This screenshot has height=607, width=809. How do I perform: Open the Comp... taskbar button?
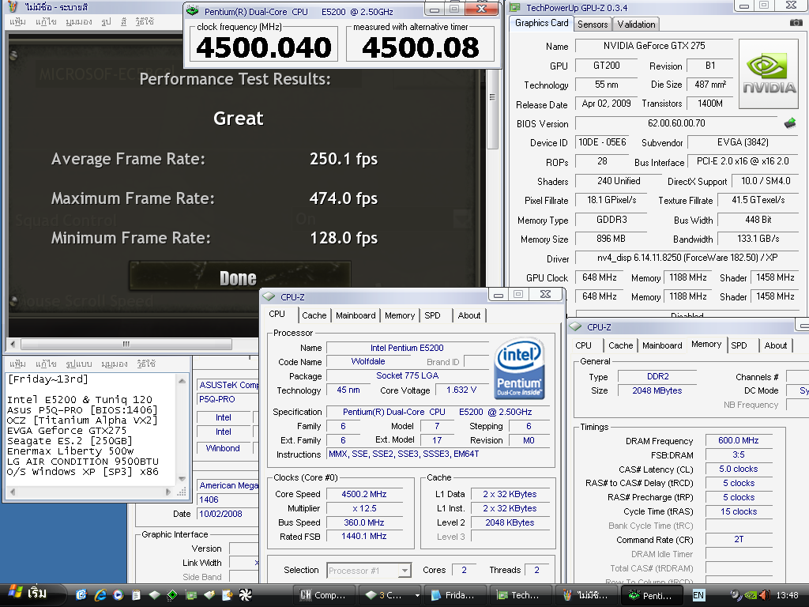click(x=323, y=595)
